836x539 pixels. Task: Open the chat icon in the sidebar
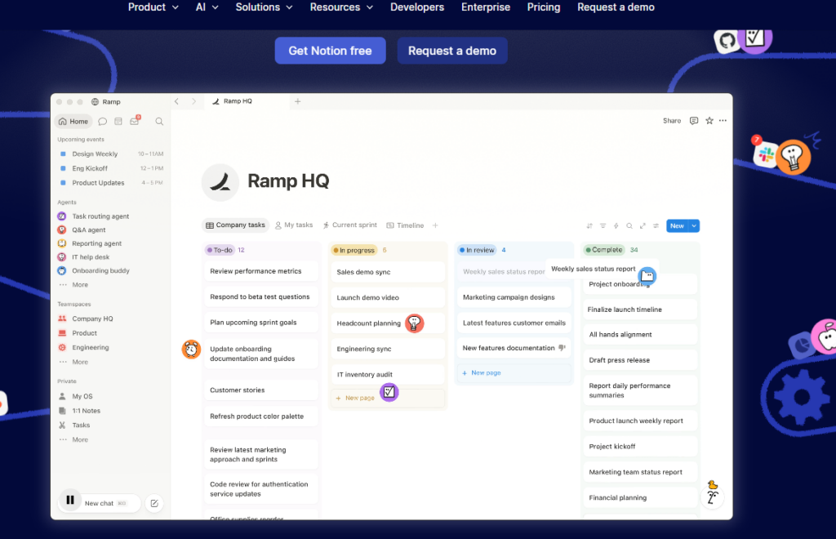pyautogui.click(x=102, y=122)
